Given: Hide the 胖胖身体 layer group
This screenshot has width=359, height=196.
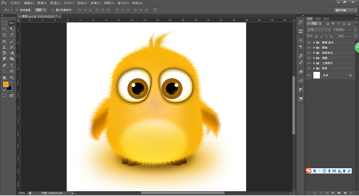Looking at the screenshot, I should [309, 53].
